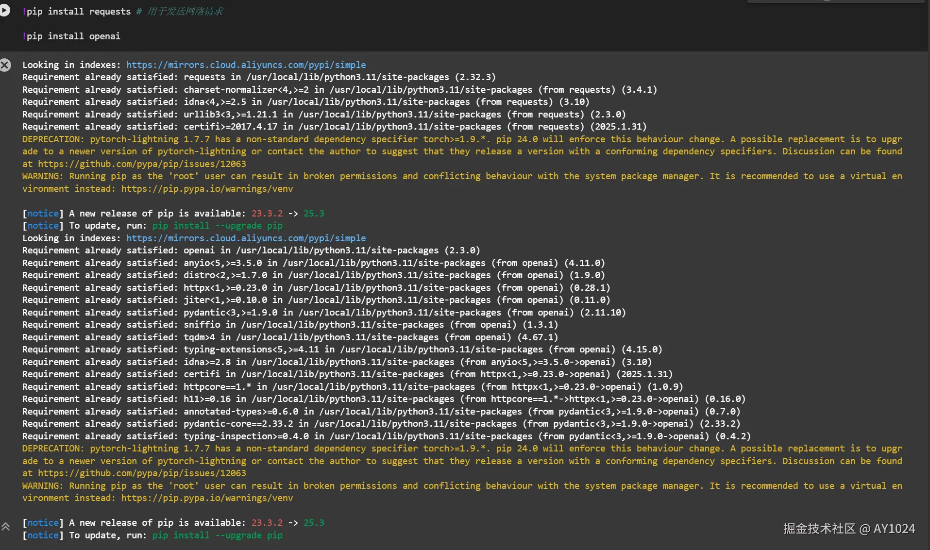Select the "certifi in" line from httpx
This screenshot has height=550, width=930.
point(348,374)
